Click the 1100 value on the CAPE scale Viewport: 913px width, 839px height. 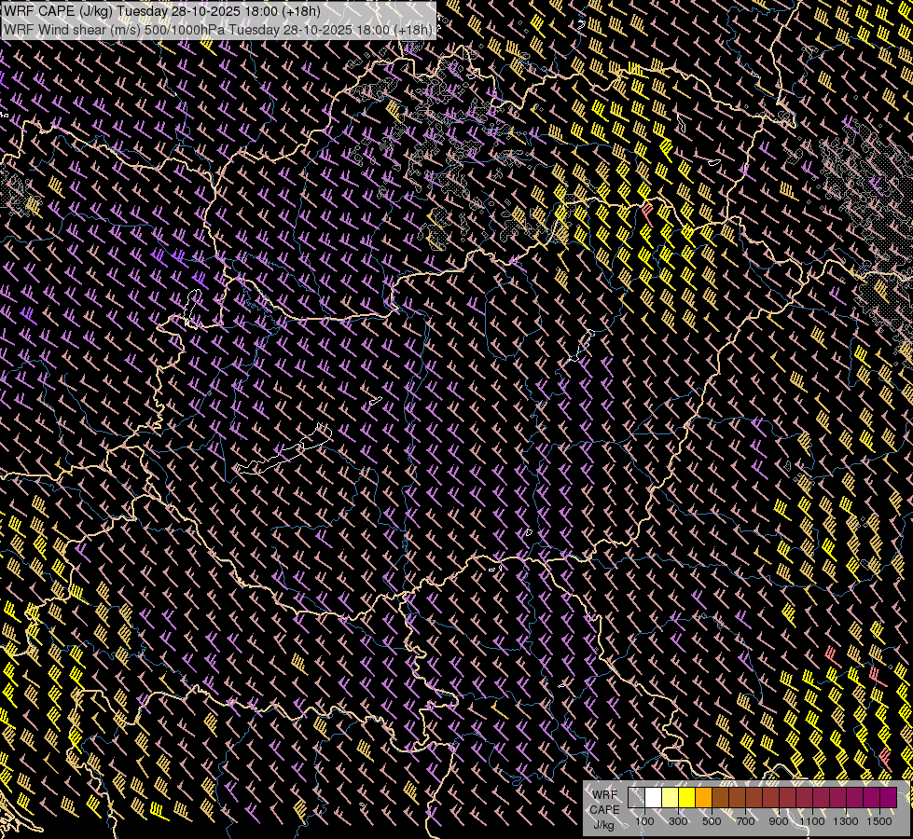(x=812, y=820)
